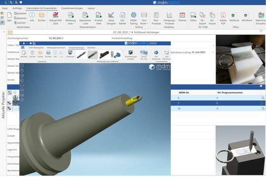Click Drucken in tooling window
This screenshot has width=266, height=177.
coord(48,54)
